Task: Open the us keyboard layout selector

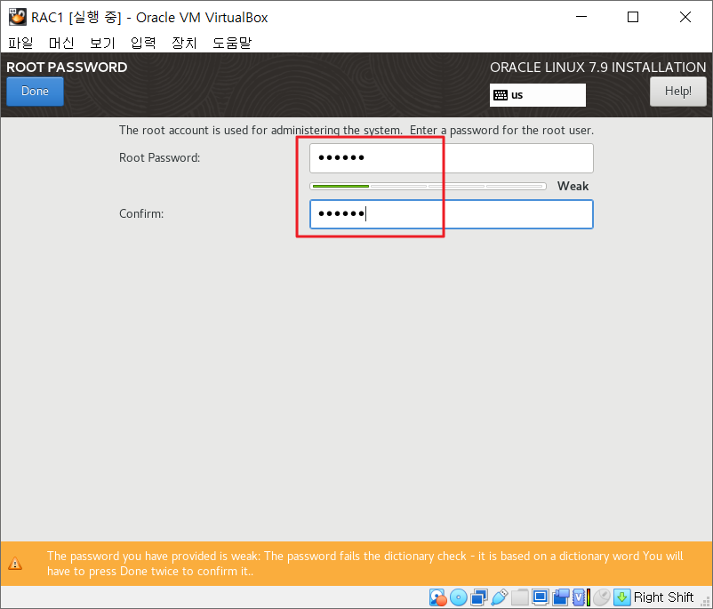Action: pos(538,95)
